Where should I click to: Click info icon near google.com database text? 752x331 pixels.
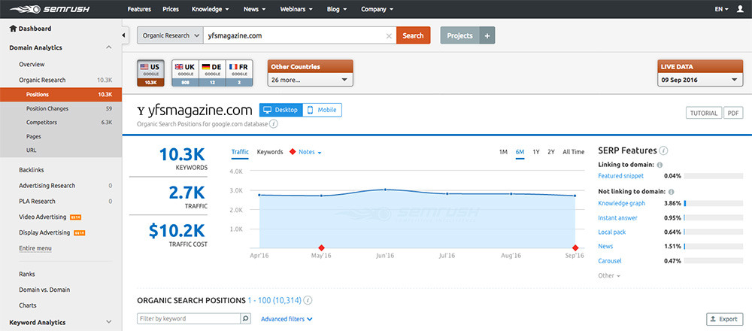(x=274, y=124)
